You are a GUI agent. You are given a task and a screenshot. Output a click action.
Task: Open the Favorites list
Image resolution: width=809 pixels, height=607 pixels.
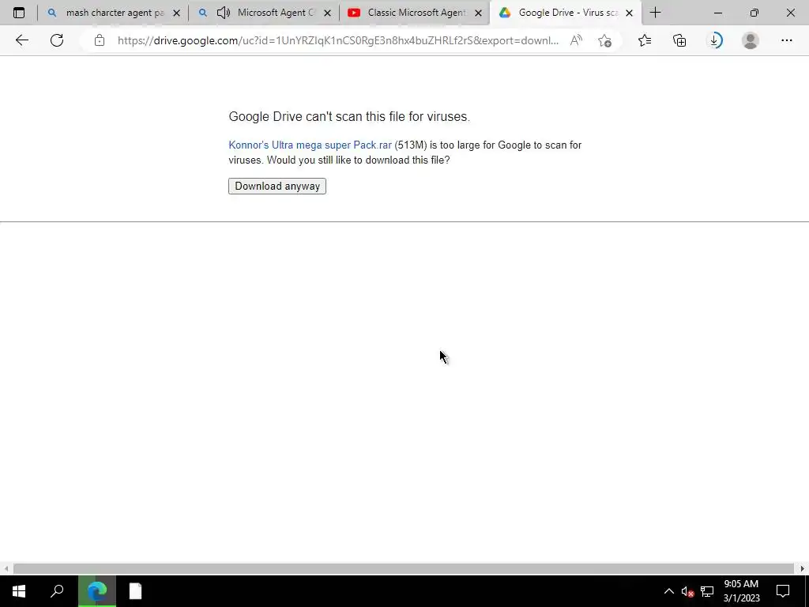(645, 40)
